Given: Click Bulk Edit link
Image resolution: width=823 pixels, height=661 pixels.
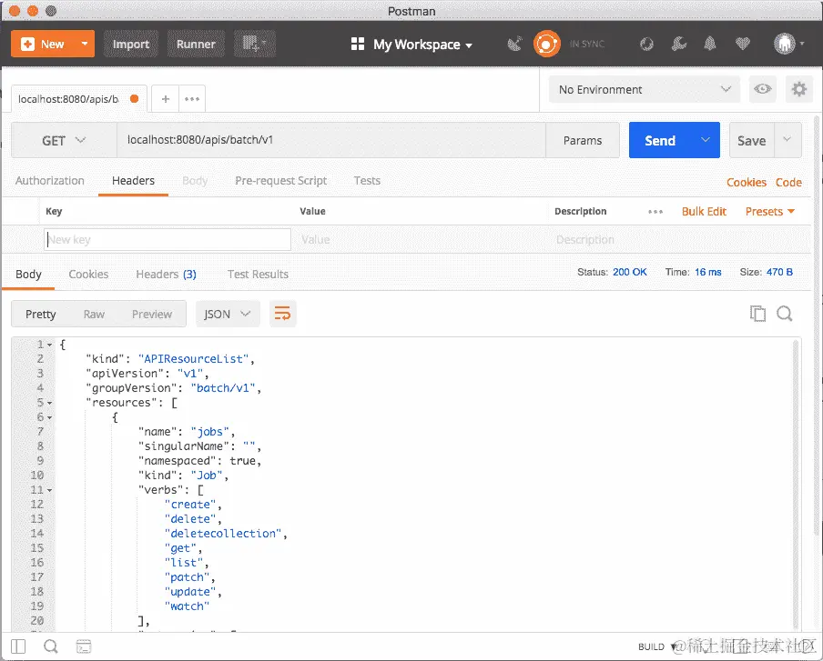Looking at the screenshot, I should 704,212.
